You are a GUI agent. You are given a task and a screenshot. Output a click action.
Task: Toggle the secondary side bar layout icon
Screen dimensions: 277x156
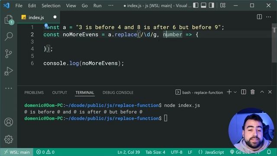point(212,6)
